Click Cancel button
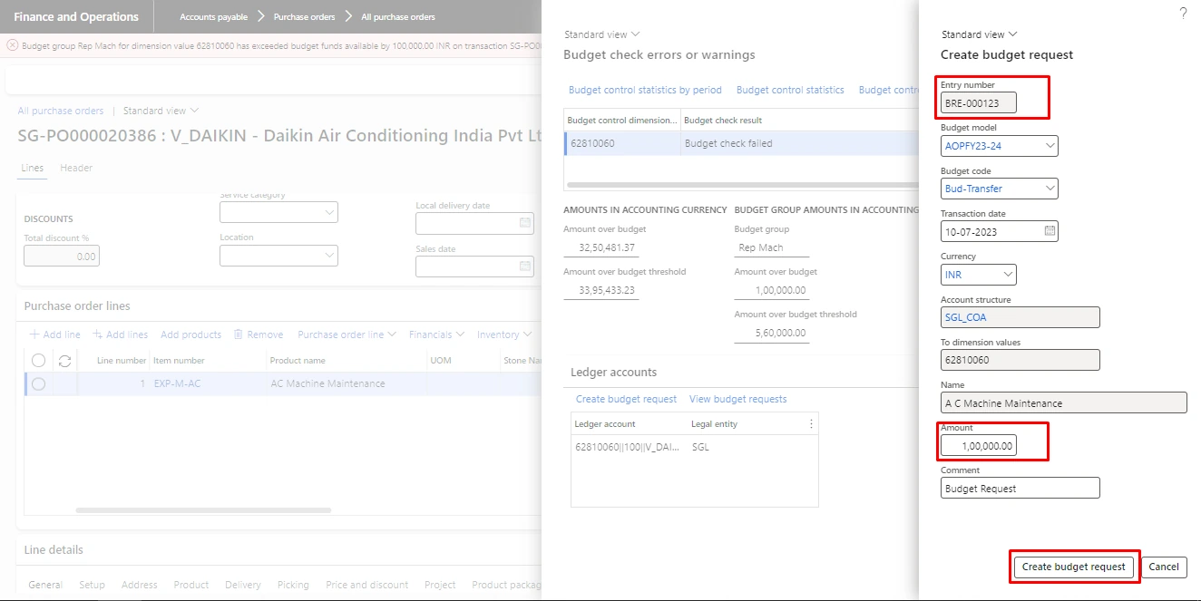The height and width of the screenshot is (601, 1201). (1163, 567)
